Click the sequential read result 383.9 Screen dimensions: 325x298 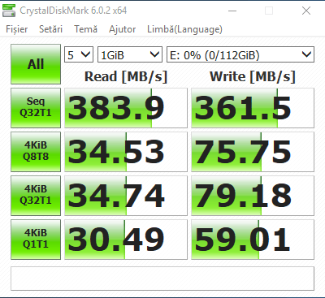coord(126,108)
